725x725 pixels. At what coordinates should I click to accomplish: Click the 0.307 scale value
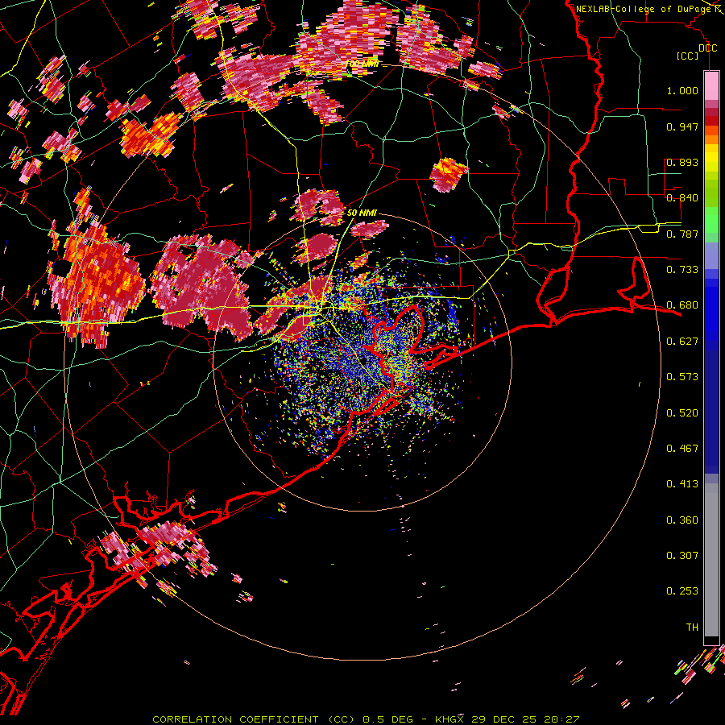pos(682,556)
